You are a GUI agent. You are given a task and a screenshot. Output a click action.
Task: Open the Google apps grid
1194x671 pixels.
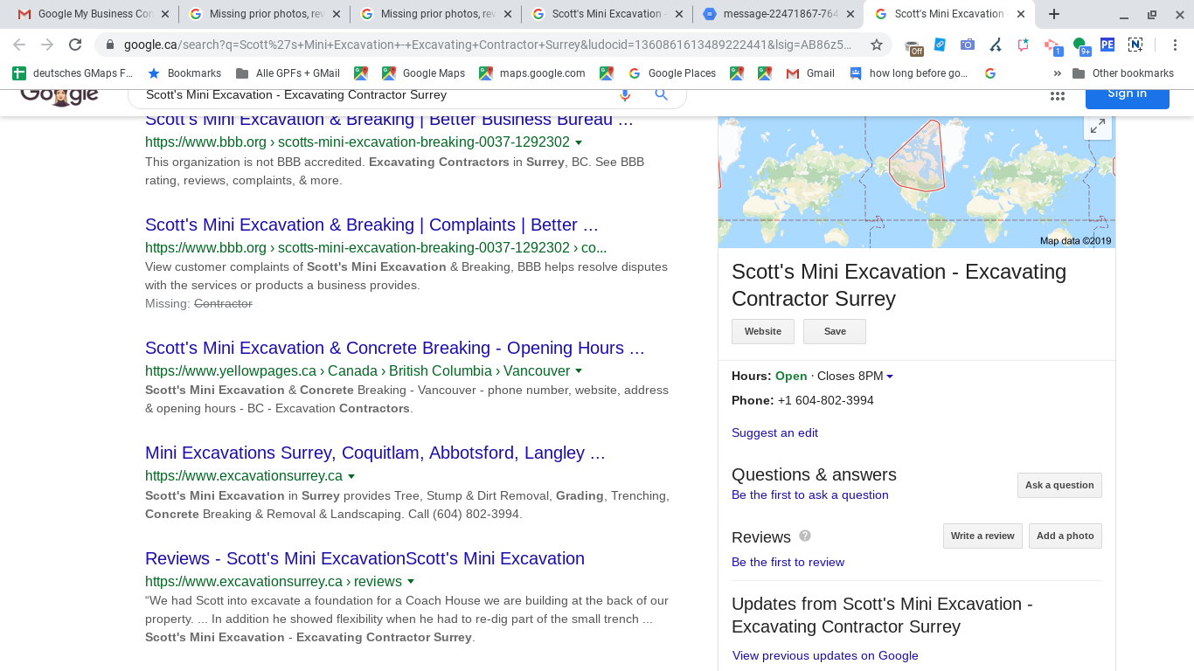(1058, 96)
